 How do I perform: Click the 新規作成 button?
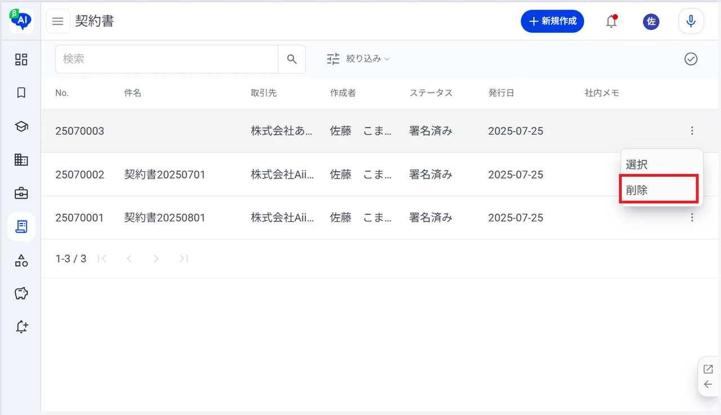coord(552,21)
